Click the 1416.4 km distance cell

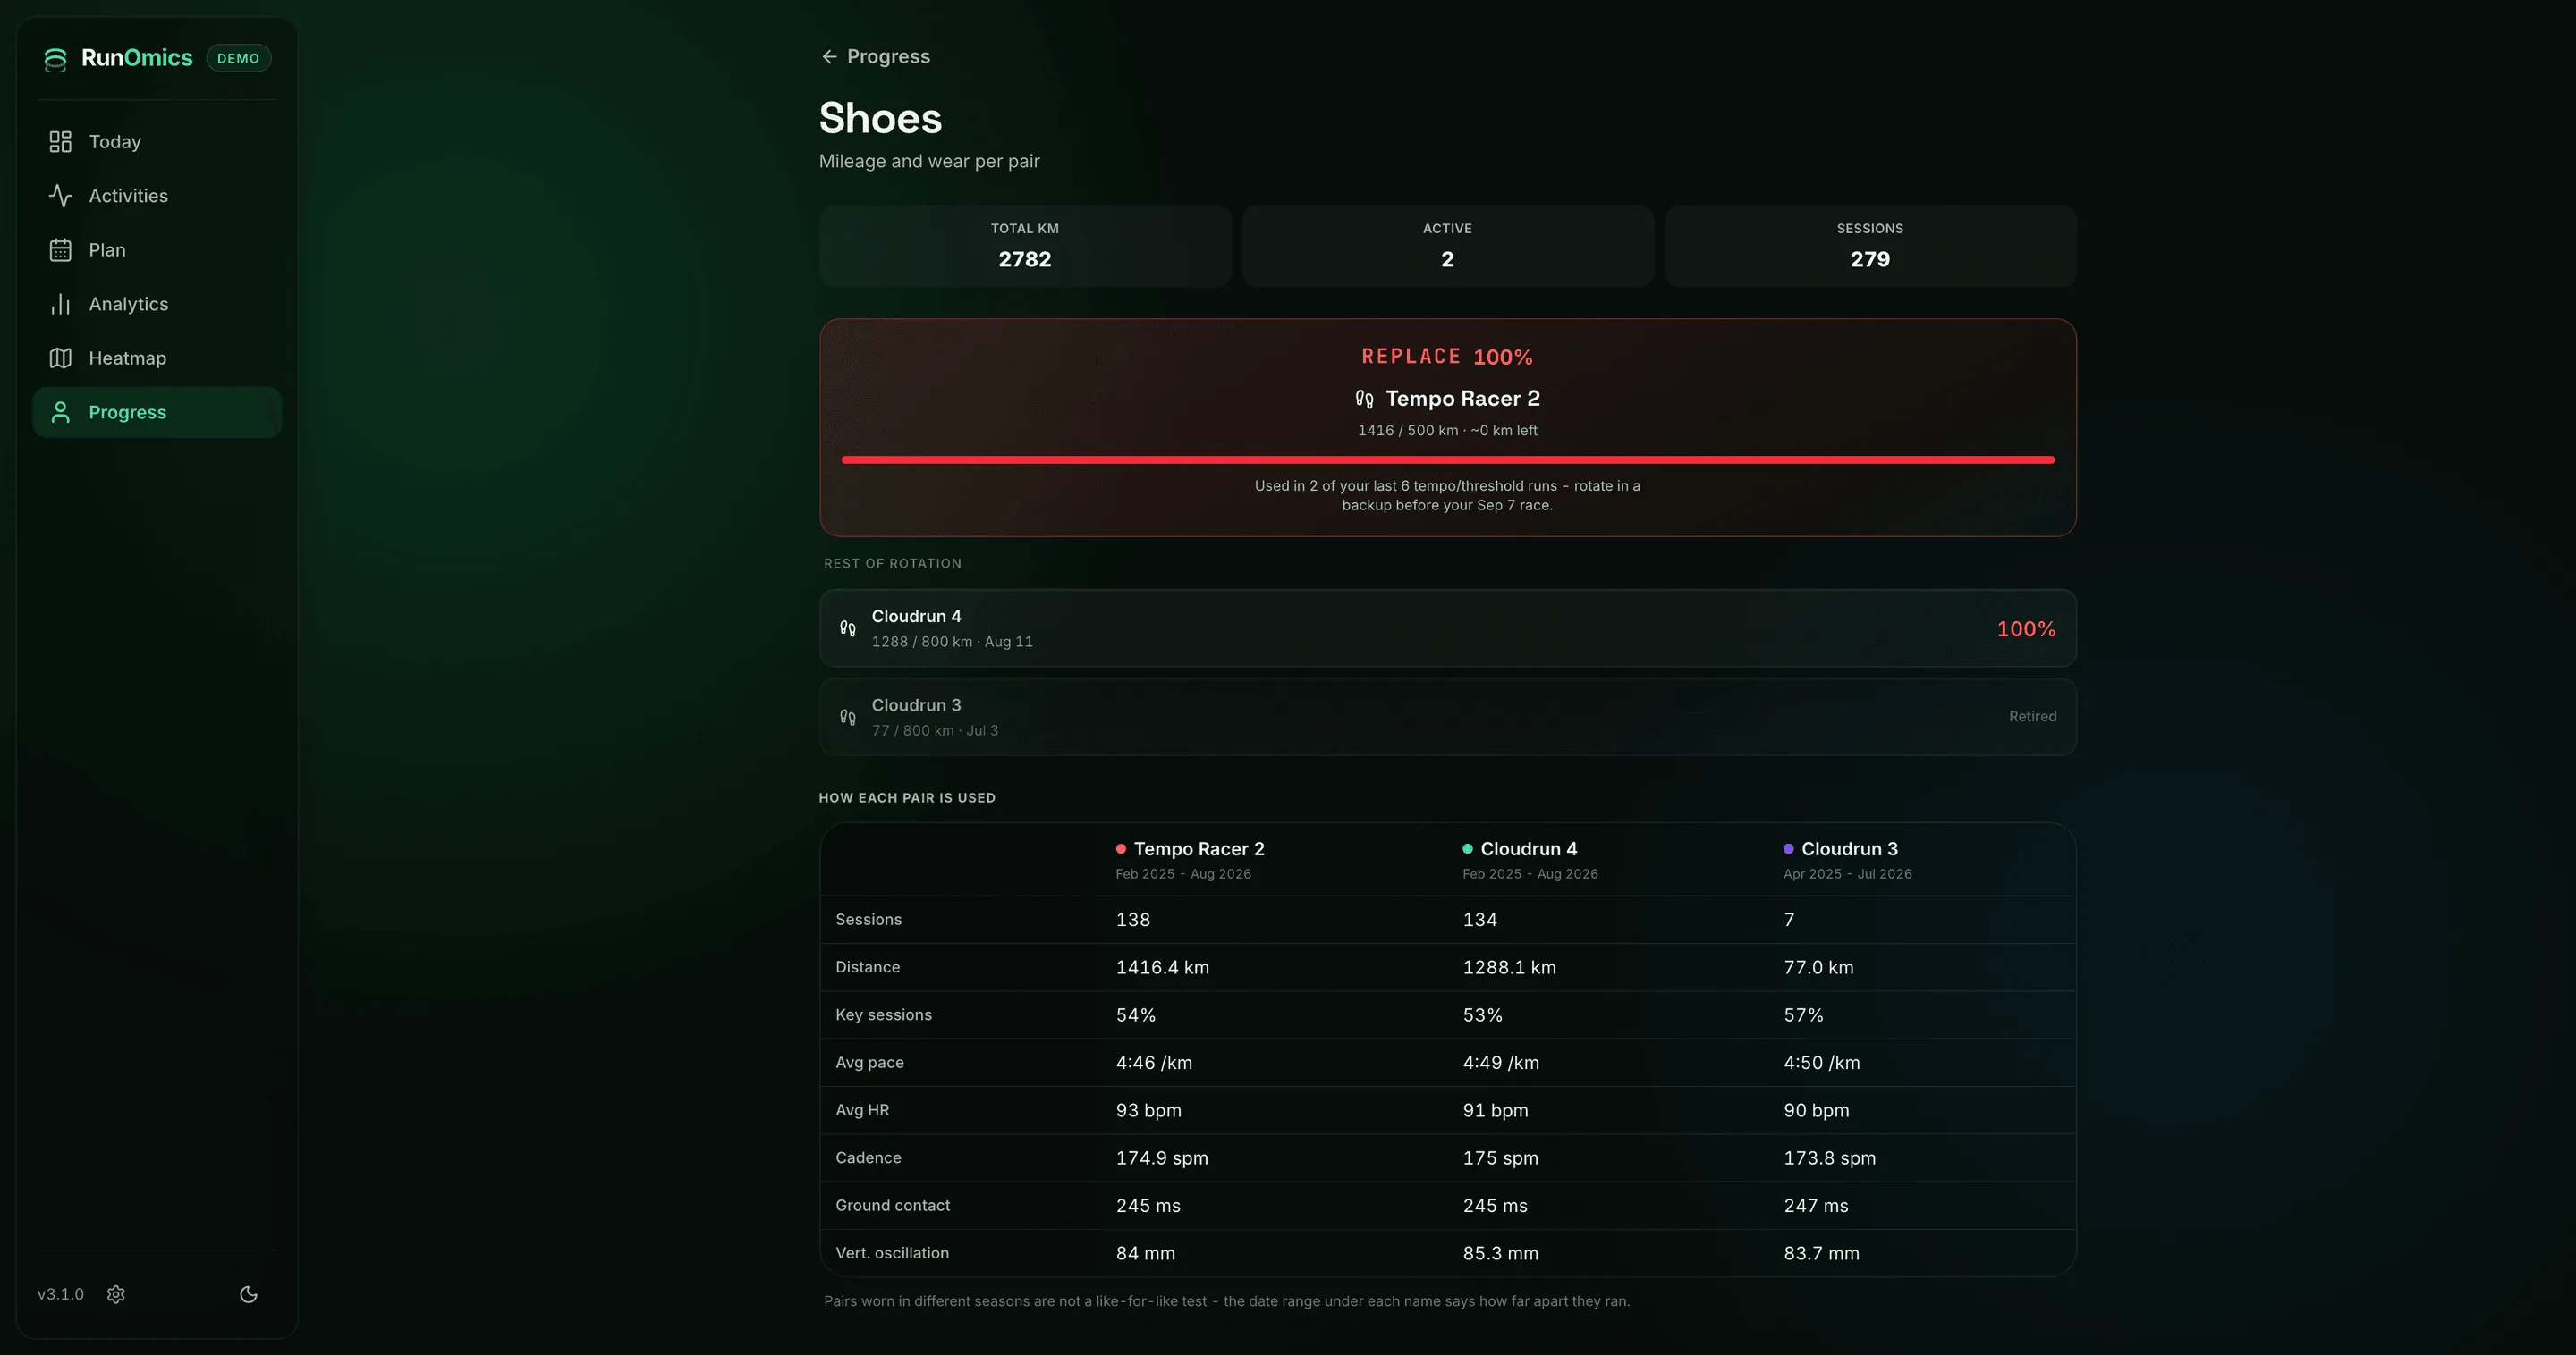1162,967
